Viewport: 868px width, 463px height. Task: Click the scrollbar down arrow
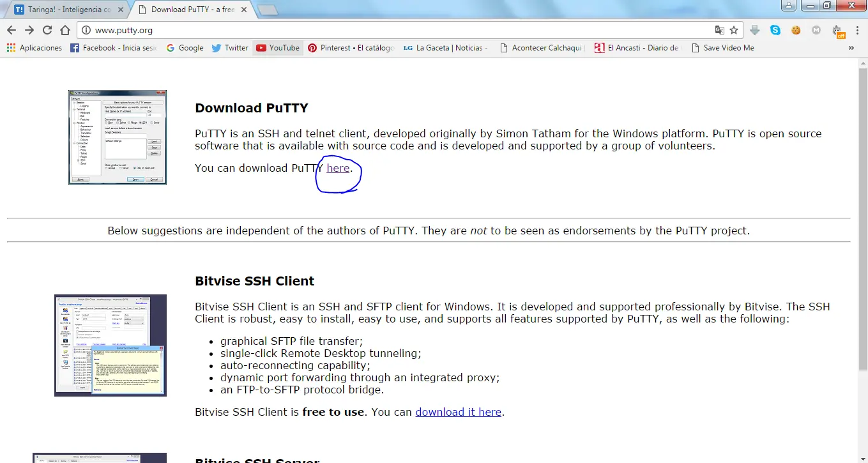863,458
